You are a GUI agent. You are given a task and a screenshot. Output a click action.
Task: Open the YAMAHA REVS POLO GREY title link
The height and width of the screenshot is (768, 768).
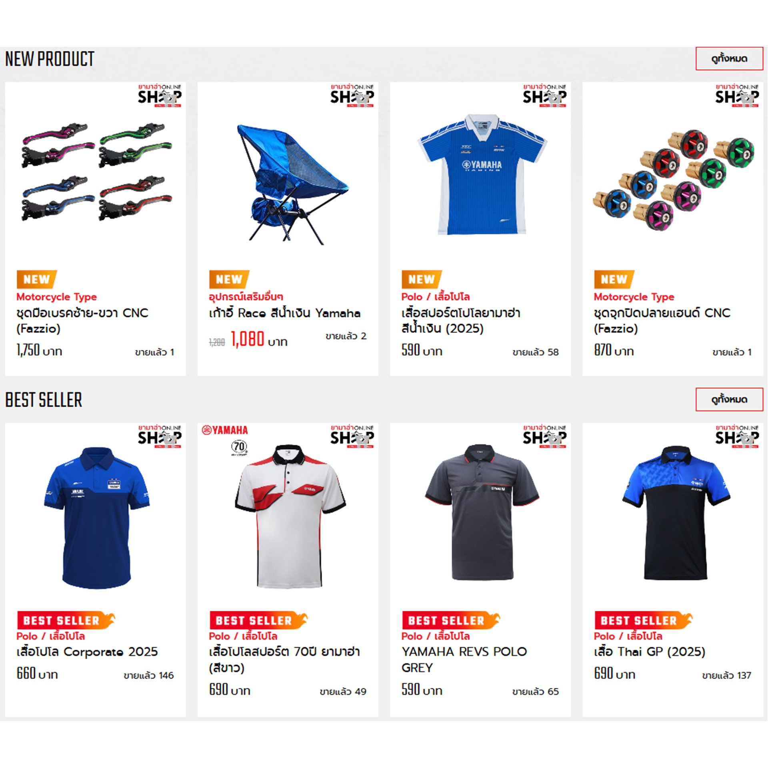[464, 660]
